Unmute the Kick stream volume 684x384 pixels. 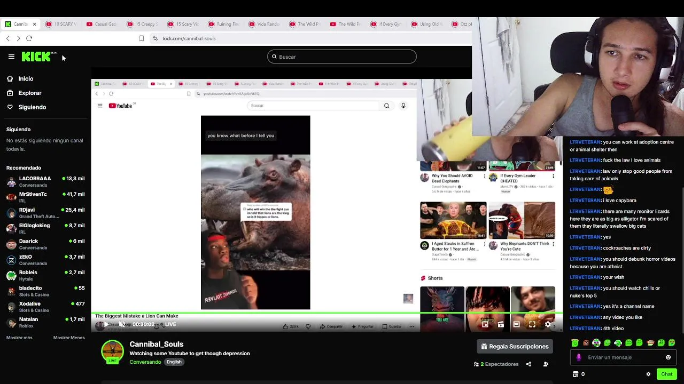(x=122, y=324)
